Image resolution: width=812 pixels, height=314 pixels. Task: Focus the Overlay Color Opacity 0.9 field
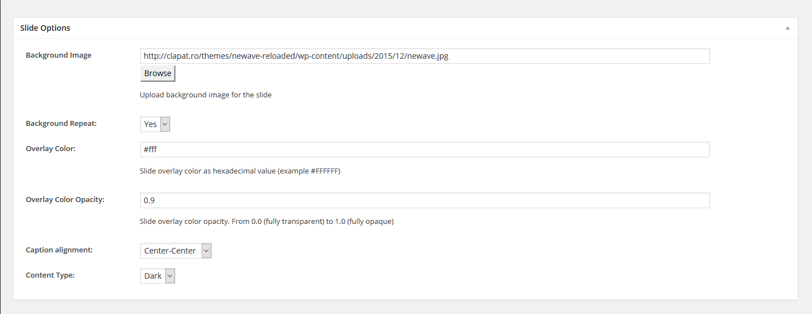pyautogui.click(x=425, y=200)
